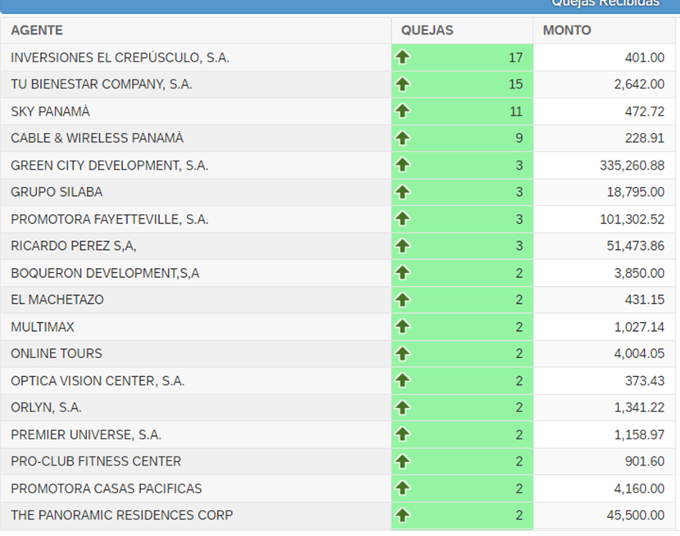Click the amount 1,158.97
680x536 pixels.
pos(639,434)
